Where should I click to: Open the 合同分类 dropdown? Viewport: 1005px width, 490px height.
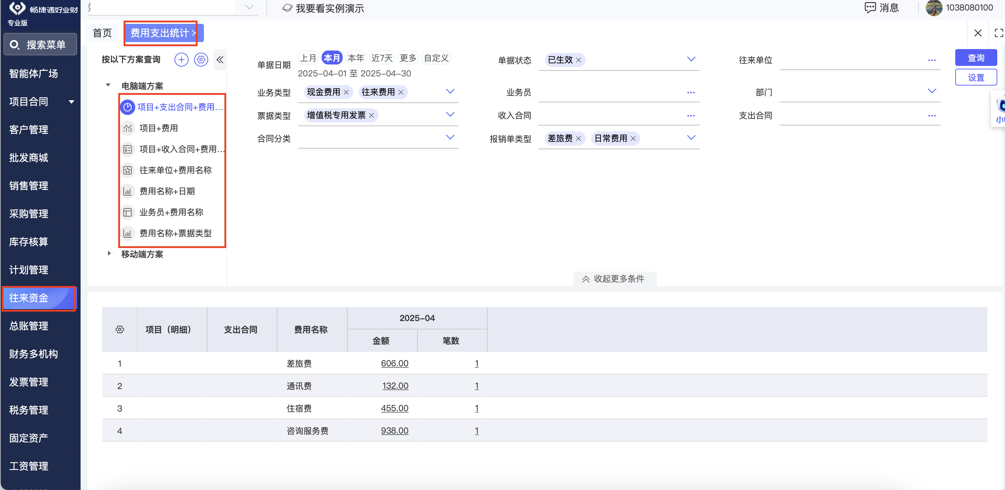[x=450, y=137]
